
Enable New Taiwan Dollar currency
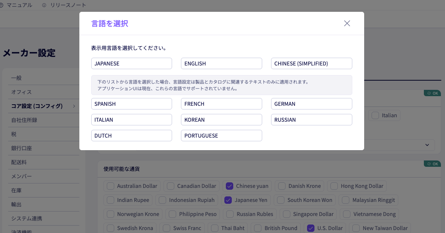(x=356, y=228)
